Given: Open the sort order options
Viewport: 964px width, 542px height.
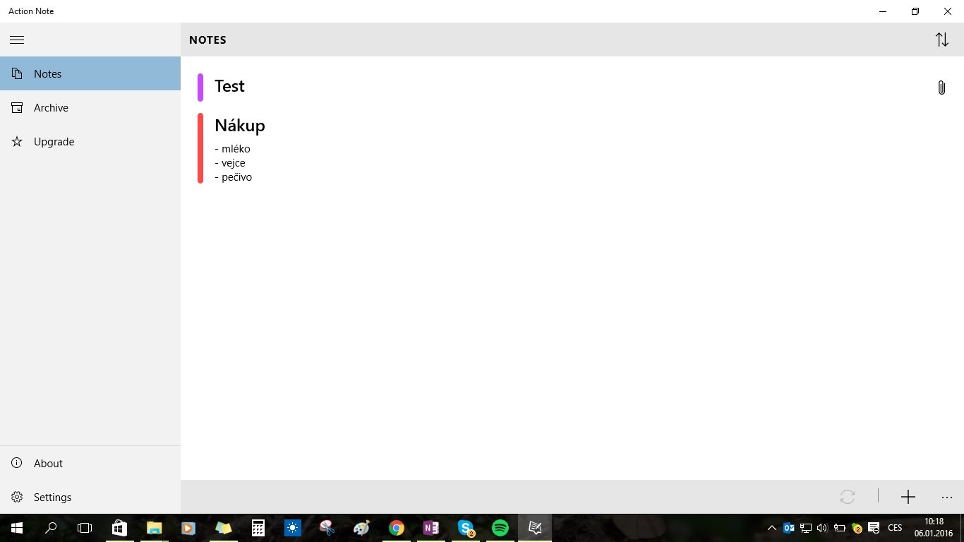Looking at the screenshot, I should pos(942,40).
